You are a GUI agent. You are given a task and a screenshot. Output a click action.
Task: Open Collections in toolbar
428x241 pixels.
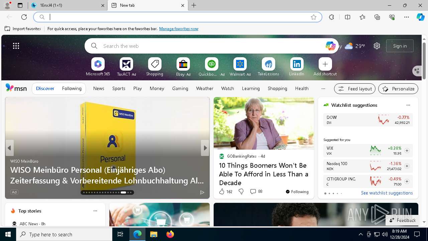(377, 17)
